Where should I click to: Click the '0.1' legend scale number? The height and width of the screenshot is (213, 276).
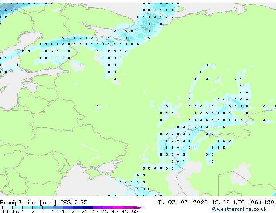[x=5, y=211]
